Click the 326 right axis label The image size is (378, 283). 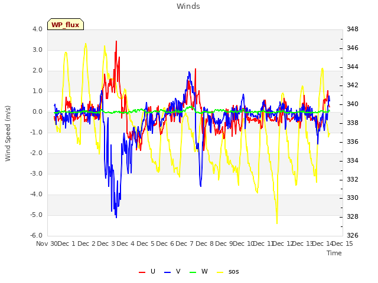(x=353, y=236)
